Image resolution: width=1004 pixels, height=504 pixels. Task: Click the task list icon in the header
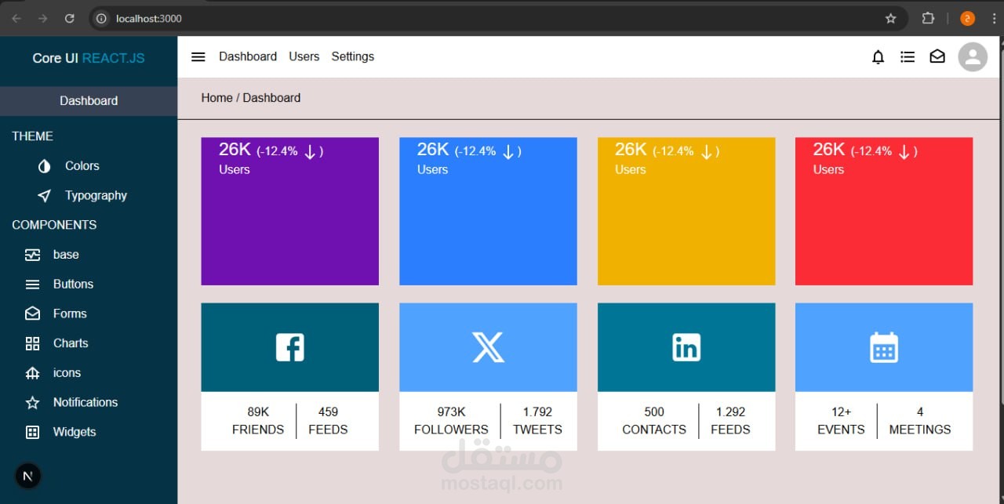tap(908, 56)
